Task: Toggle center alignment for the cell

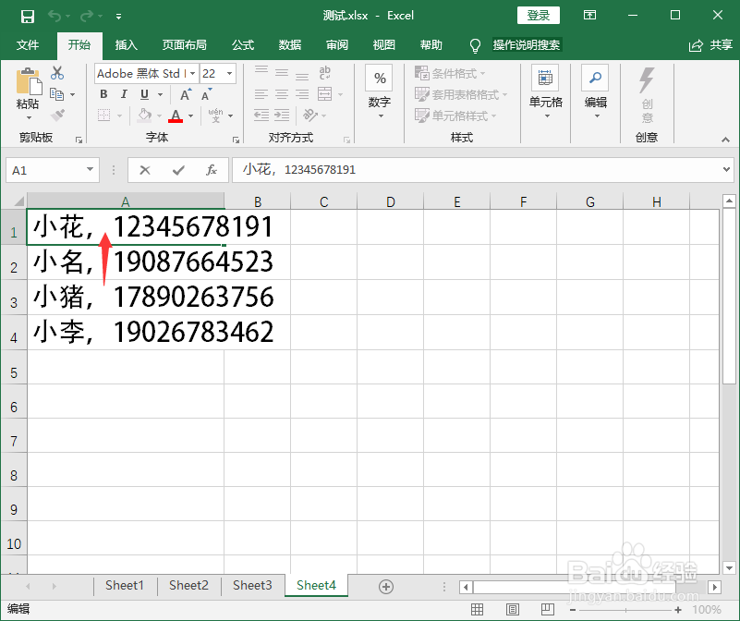Action: 280,92
